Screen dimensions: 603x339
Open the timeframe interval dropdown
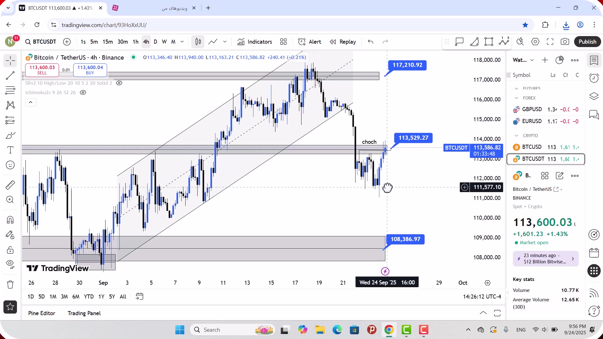point(182,42)
